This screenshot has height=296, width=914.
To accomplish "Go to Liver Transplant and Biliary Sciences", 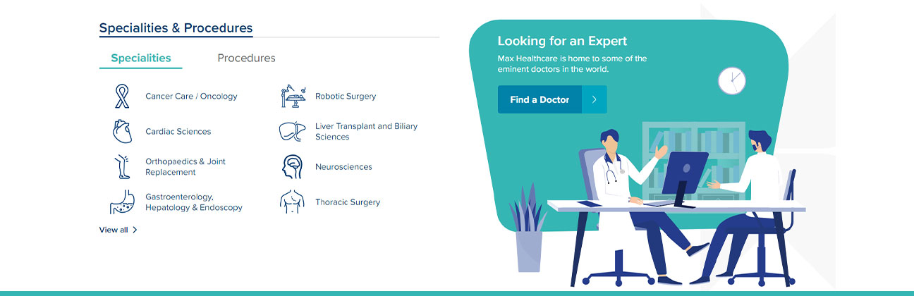I will pos(366,131).
